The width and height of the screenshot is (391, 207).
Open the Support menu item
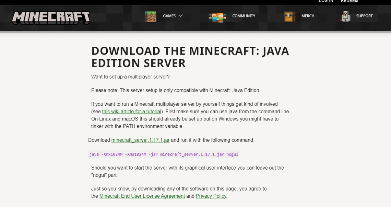point(364,16)
